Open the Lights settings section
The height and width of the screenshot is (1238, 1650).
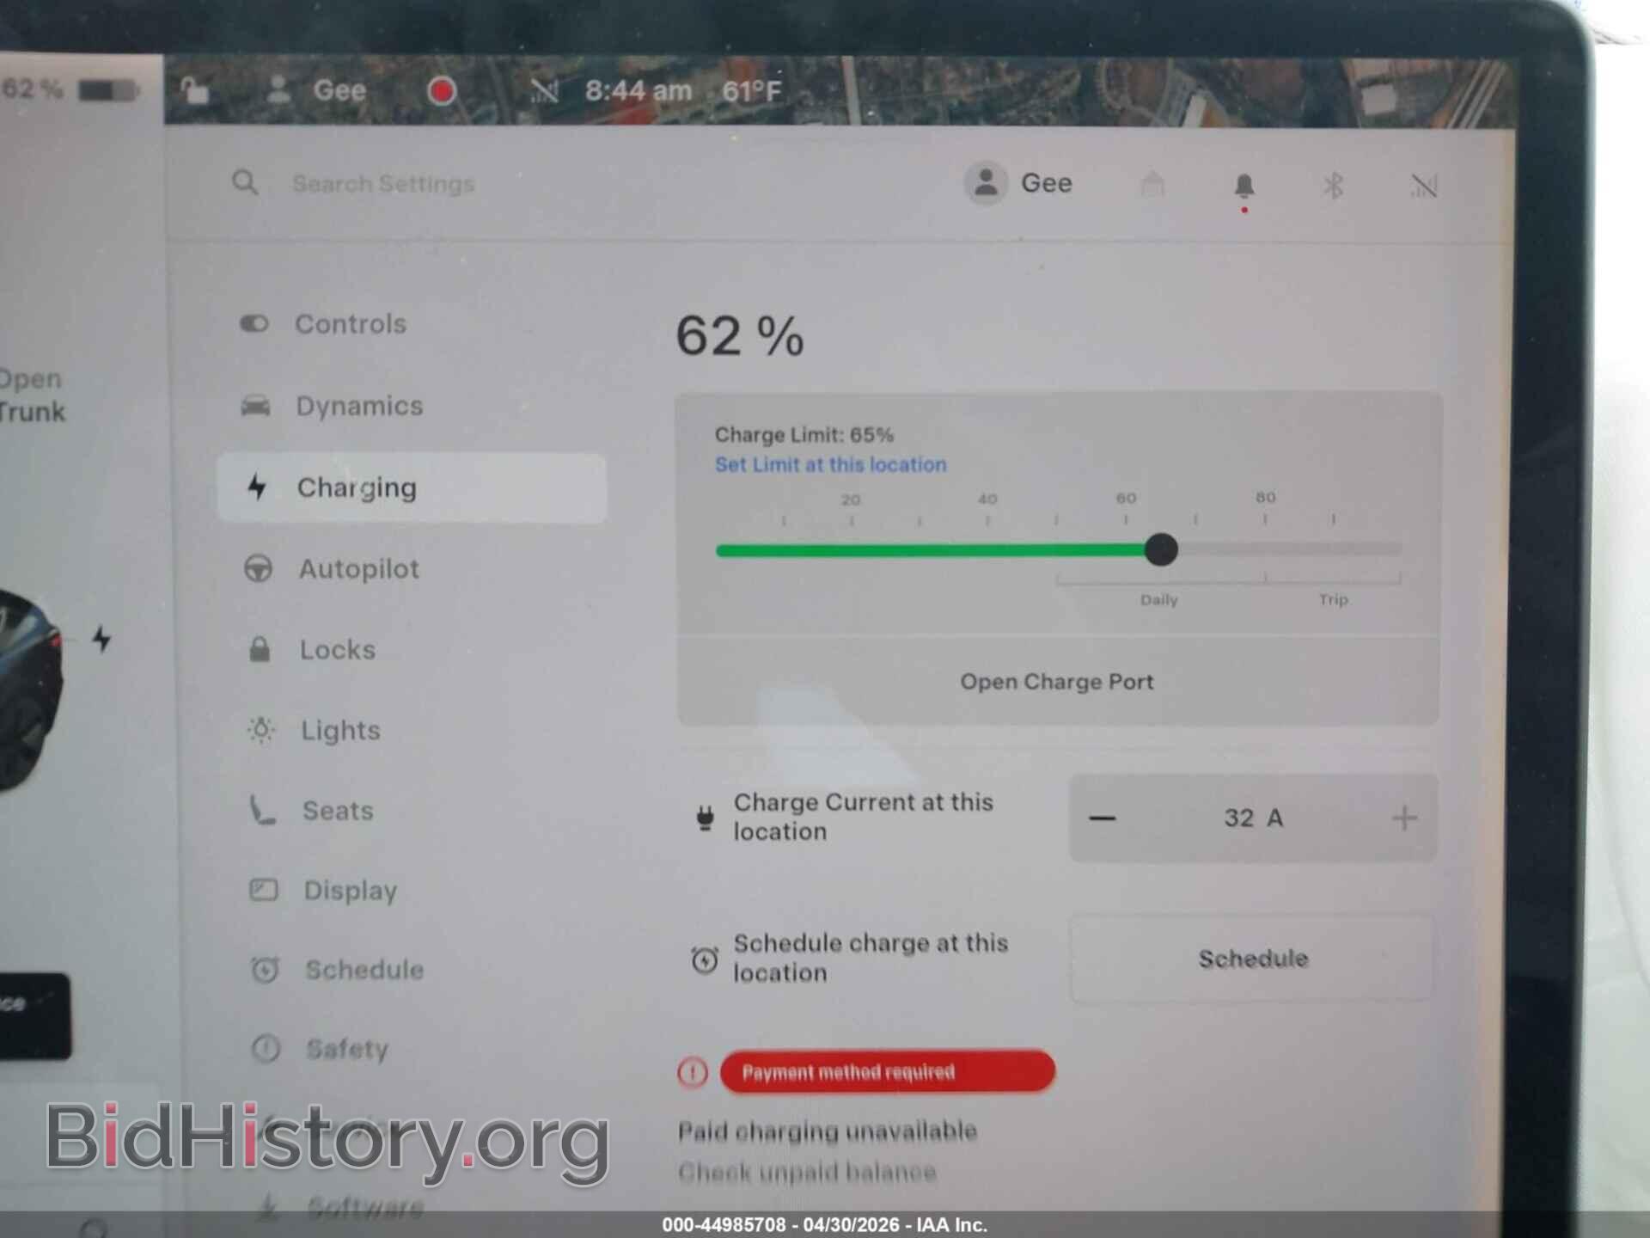pyautogui.click(x=339, y=731)
